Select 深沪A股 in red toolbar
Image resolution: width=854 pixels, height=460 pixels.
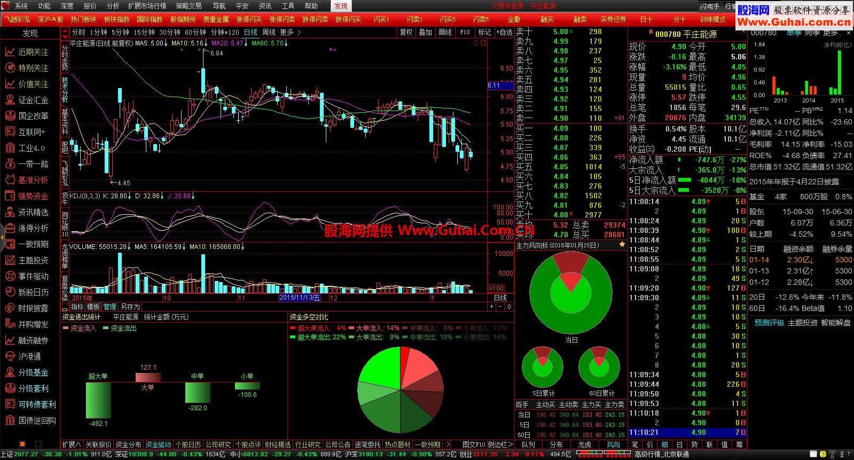[x=50, y=19]
